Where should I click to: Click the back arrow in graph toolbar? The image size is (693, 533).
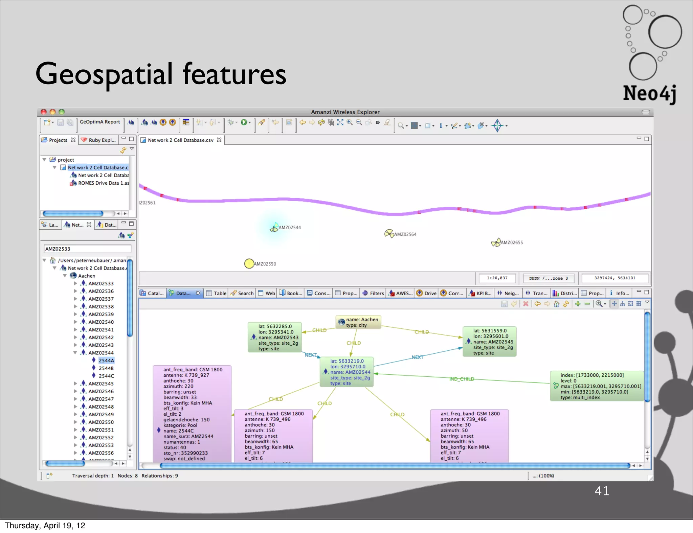(537, 304)
